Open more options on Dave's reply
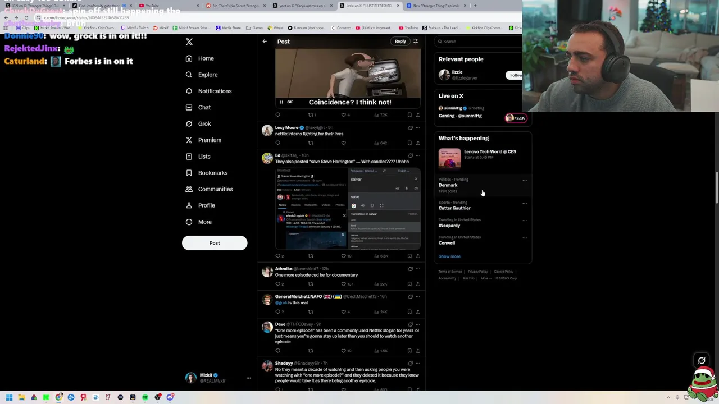The width and height of the screenshot is (719, 404). (418, 324)
